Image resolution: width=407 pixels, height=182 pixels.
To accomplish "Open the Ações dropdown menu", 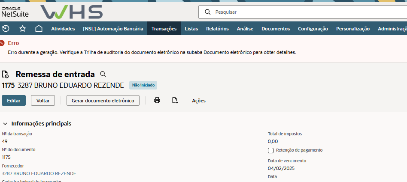I will [198, 101].
